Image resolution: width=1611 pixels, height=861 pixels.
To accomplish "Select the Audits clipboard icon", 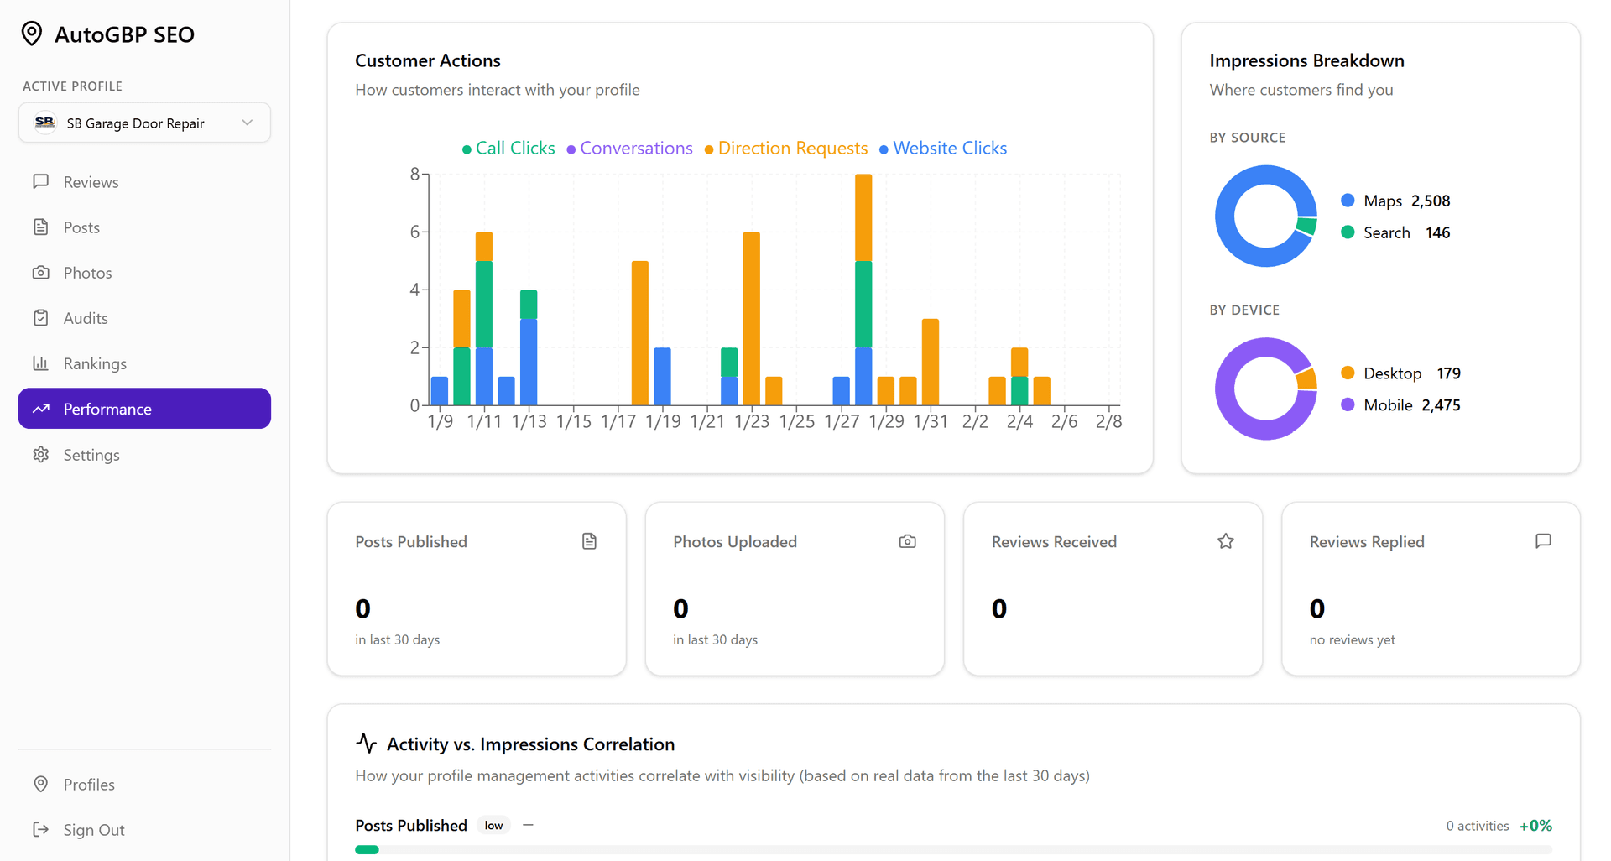I will tap(41, 317).
